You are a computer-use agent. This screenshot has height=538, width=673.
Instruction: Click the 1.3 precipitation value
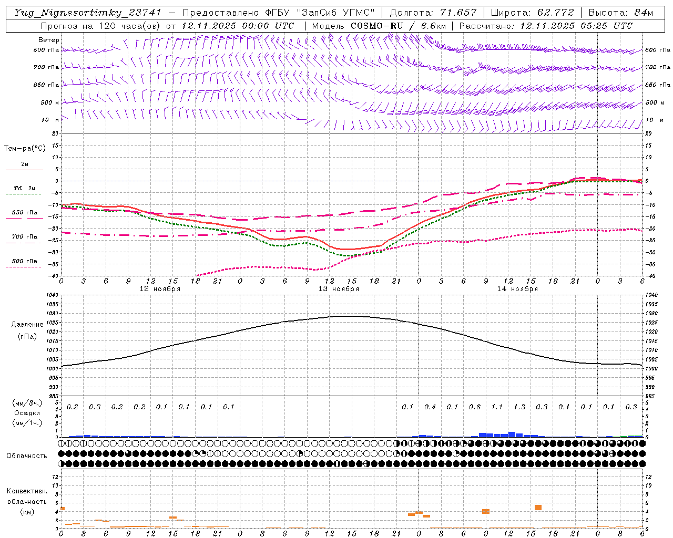pos(519,407)
